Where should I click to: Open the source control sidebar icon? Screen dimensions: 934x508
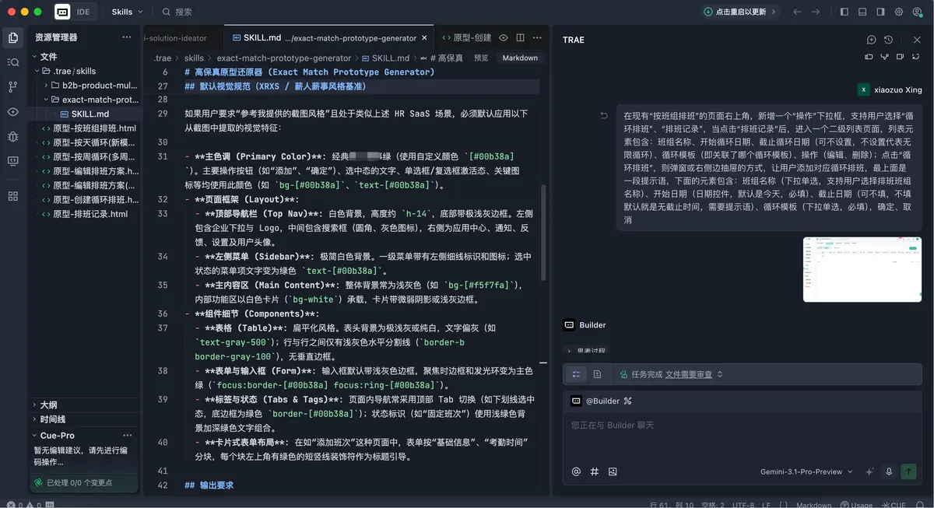point(12,86)
